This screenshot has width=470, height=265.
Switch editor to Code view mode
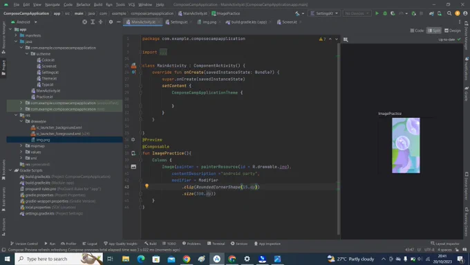tap(417, 30)
